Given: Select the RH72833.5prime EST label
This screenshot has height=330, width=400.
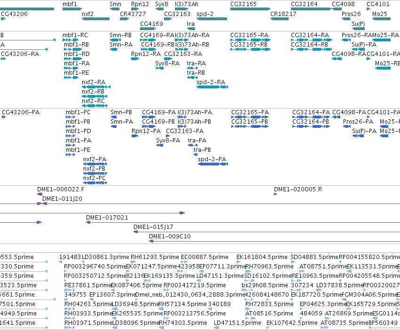Looking at the screenshot, I should click(x=269, y=304).
